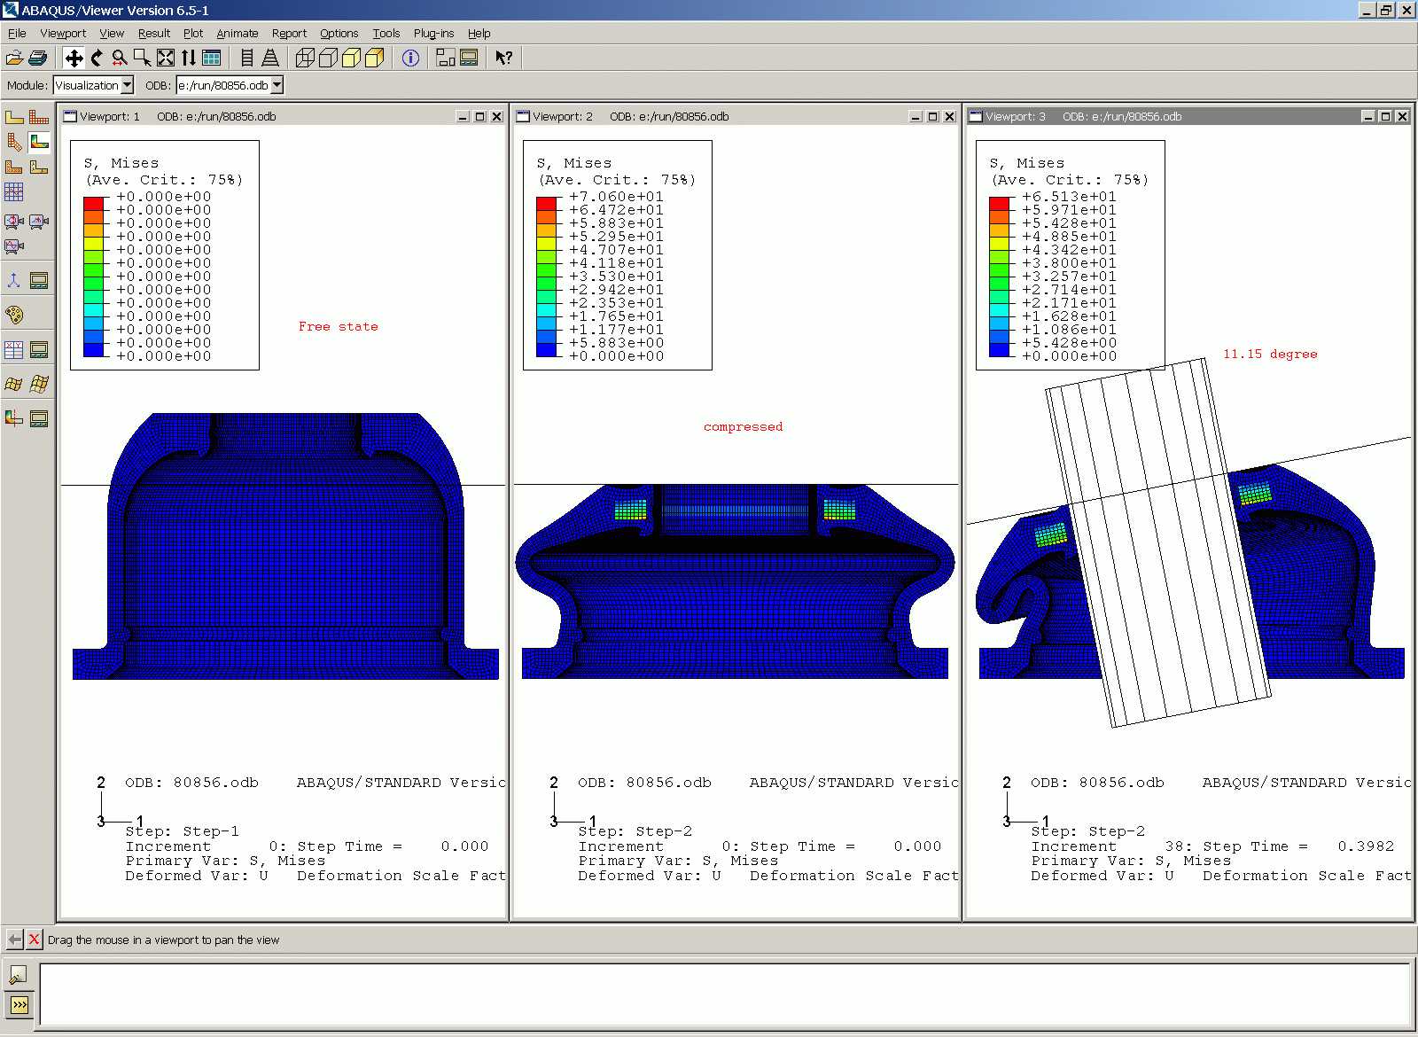Switch to wireframe render style
This screenshot has width=1418, height=1037.
tap(305, 58)
